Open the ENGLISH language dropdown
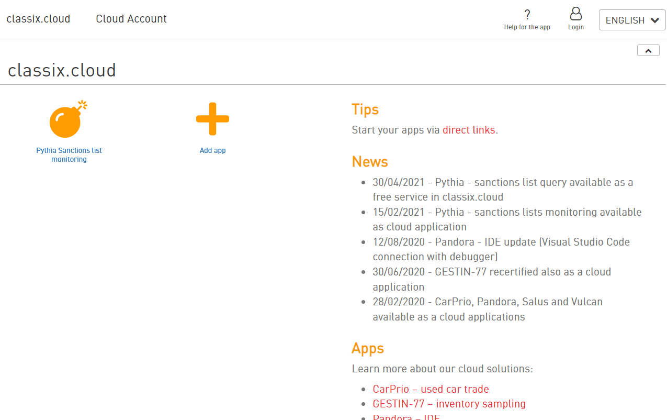The height and width of the screenshot is (420, 667). (631, 20)
